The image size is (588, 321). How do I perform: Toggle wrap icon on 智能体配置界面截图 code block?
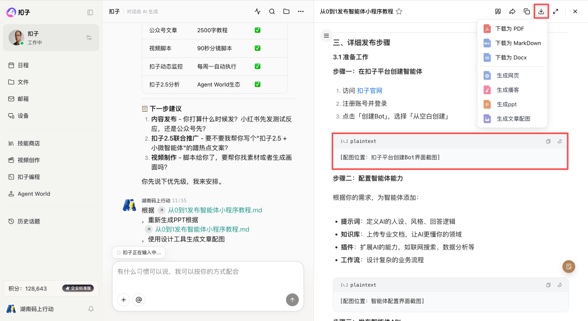point(559,285)
